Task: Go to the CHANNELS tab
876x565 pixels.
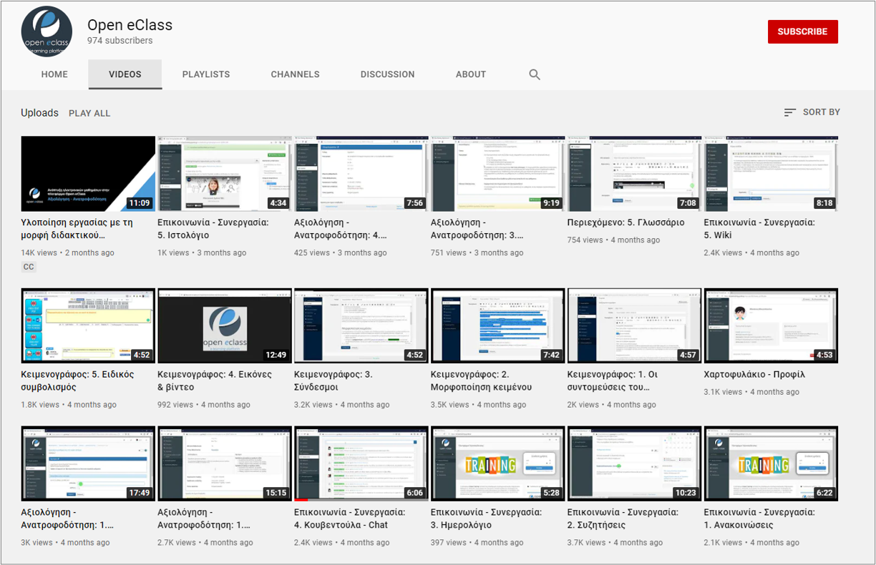Action: coord(295,74)
